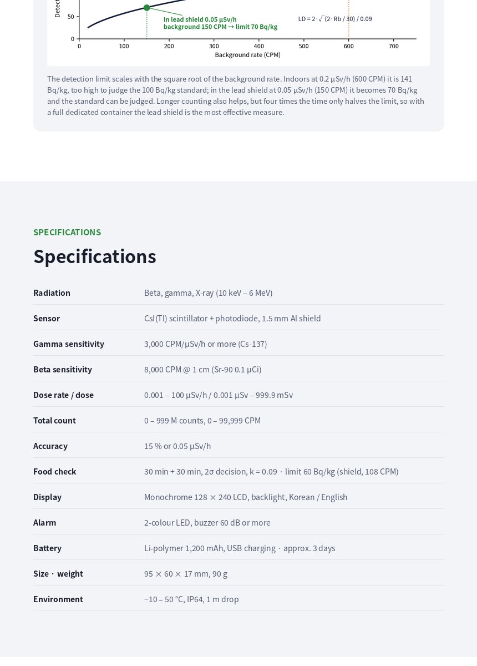Click the detection limit explanation paragraph
The height and width of the screenshot is (666, 477).
pos(236,95)
